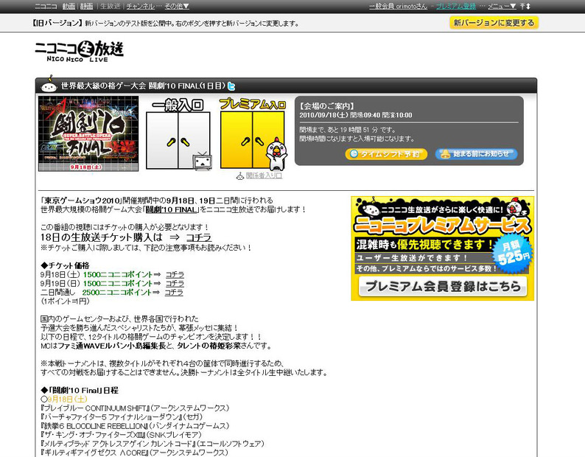Click the 【会場のご案内】 heading text

pos(327,106)
